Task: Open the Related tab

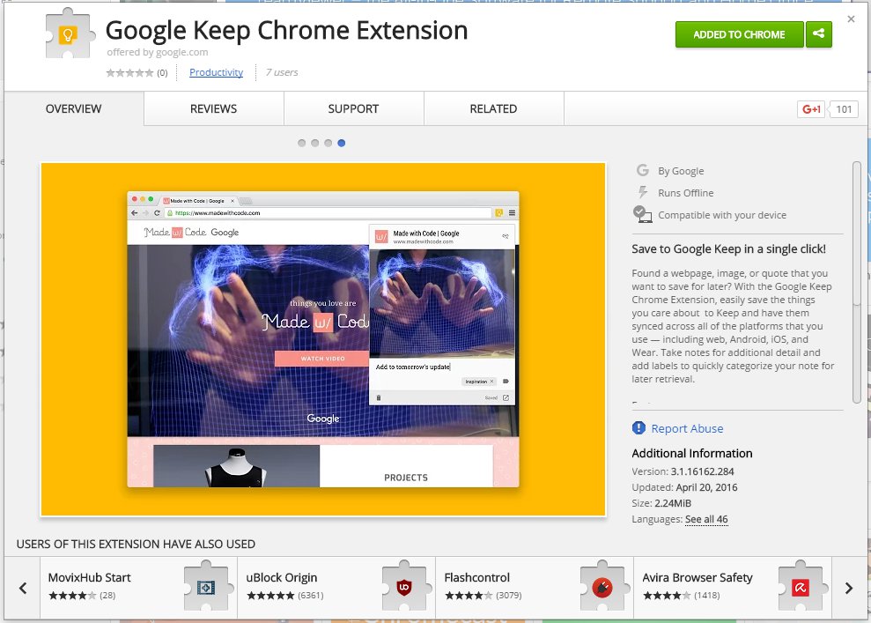Action: (493, 109)
